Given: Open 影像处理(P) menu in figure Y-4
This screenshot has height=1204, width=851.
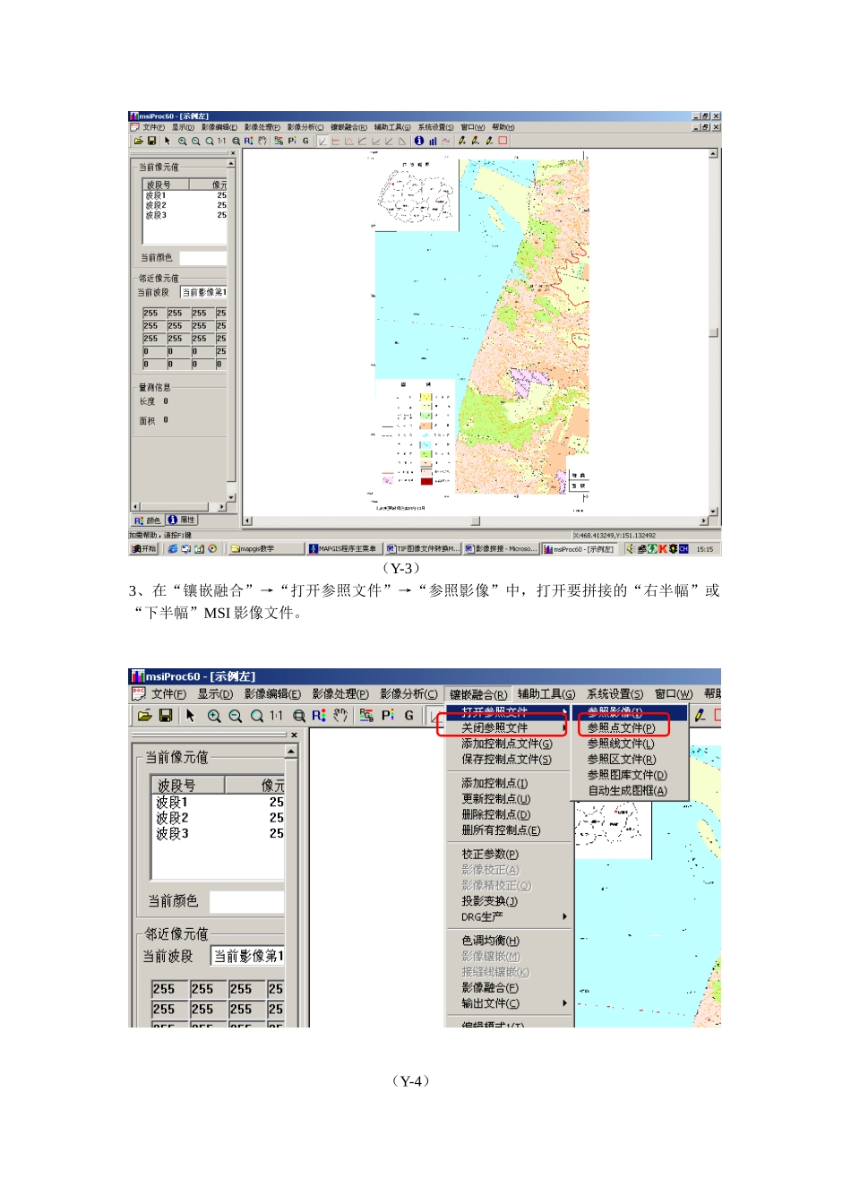Looking at the screenshot, I should 340,694.
